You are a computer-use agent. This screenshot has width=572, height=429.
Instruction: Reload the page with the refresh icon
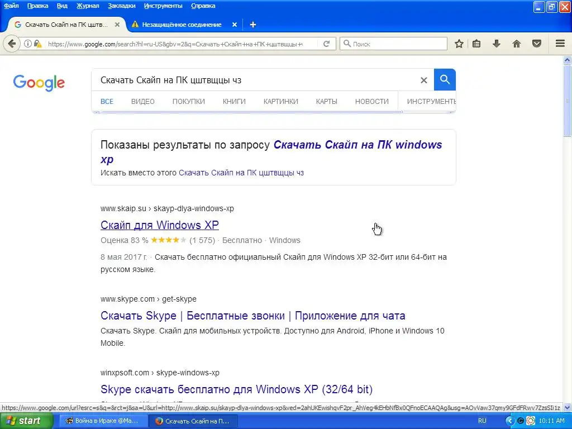(x=326, y=44)
